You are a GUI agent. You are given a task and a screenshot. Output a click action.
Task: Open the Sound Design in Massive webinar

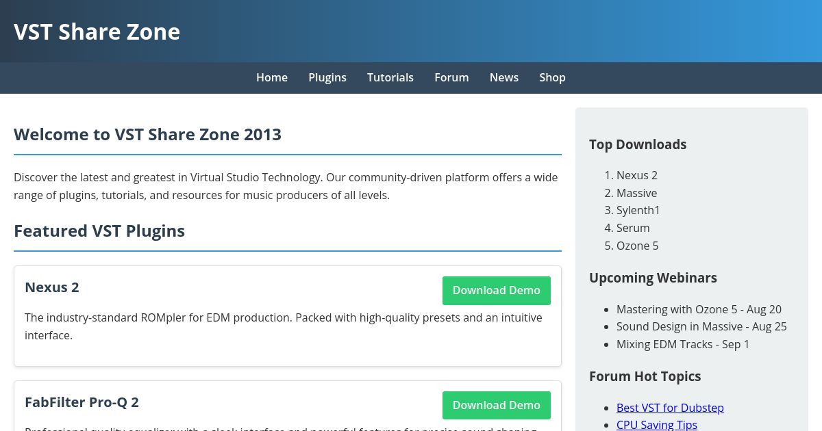coord(701,326)
